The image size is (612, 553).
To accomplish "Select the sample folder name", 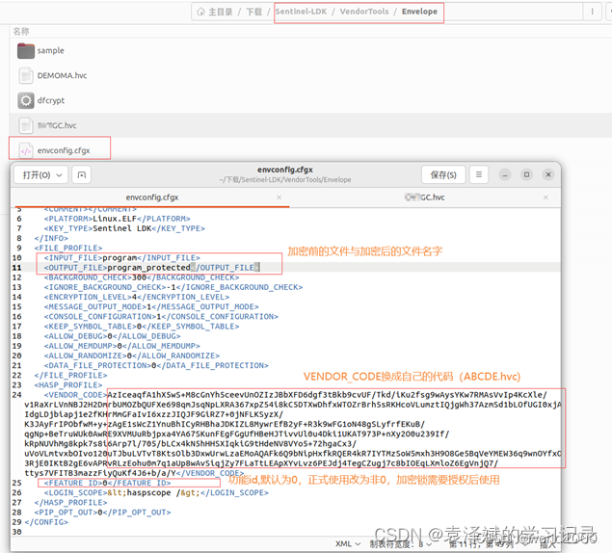I will [x=51, y=51].
